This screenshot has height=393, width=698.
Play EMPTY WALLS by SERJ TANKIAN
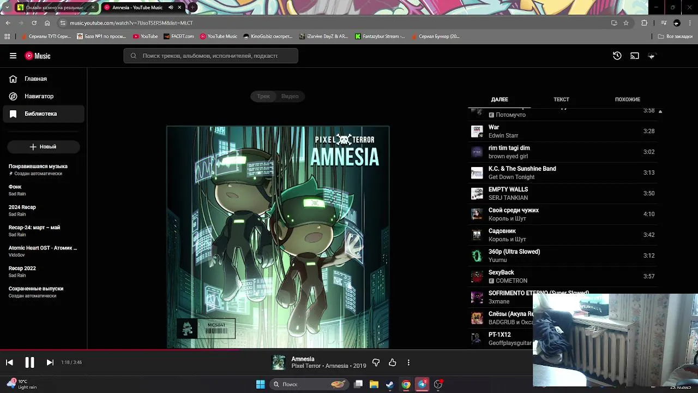point(563,193)
